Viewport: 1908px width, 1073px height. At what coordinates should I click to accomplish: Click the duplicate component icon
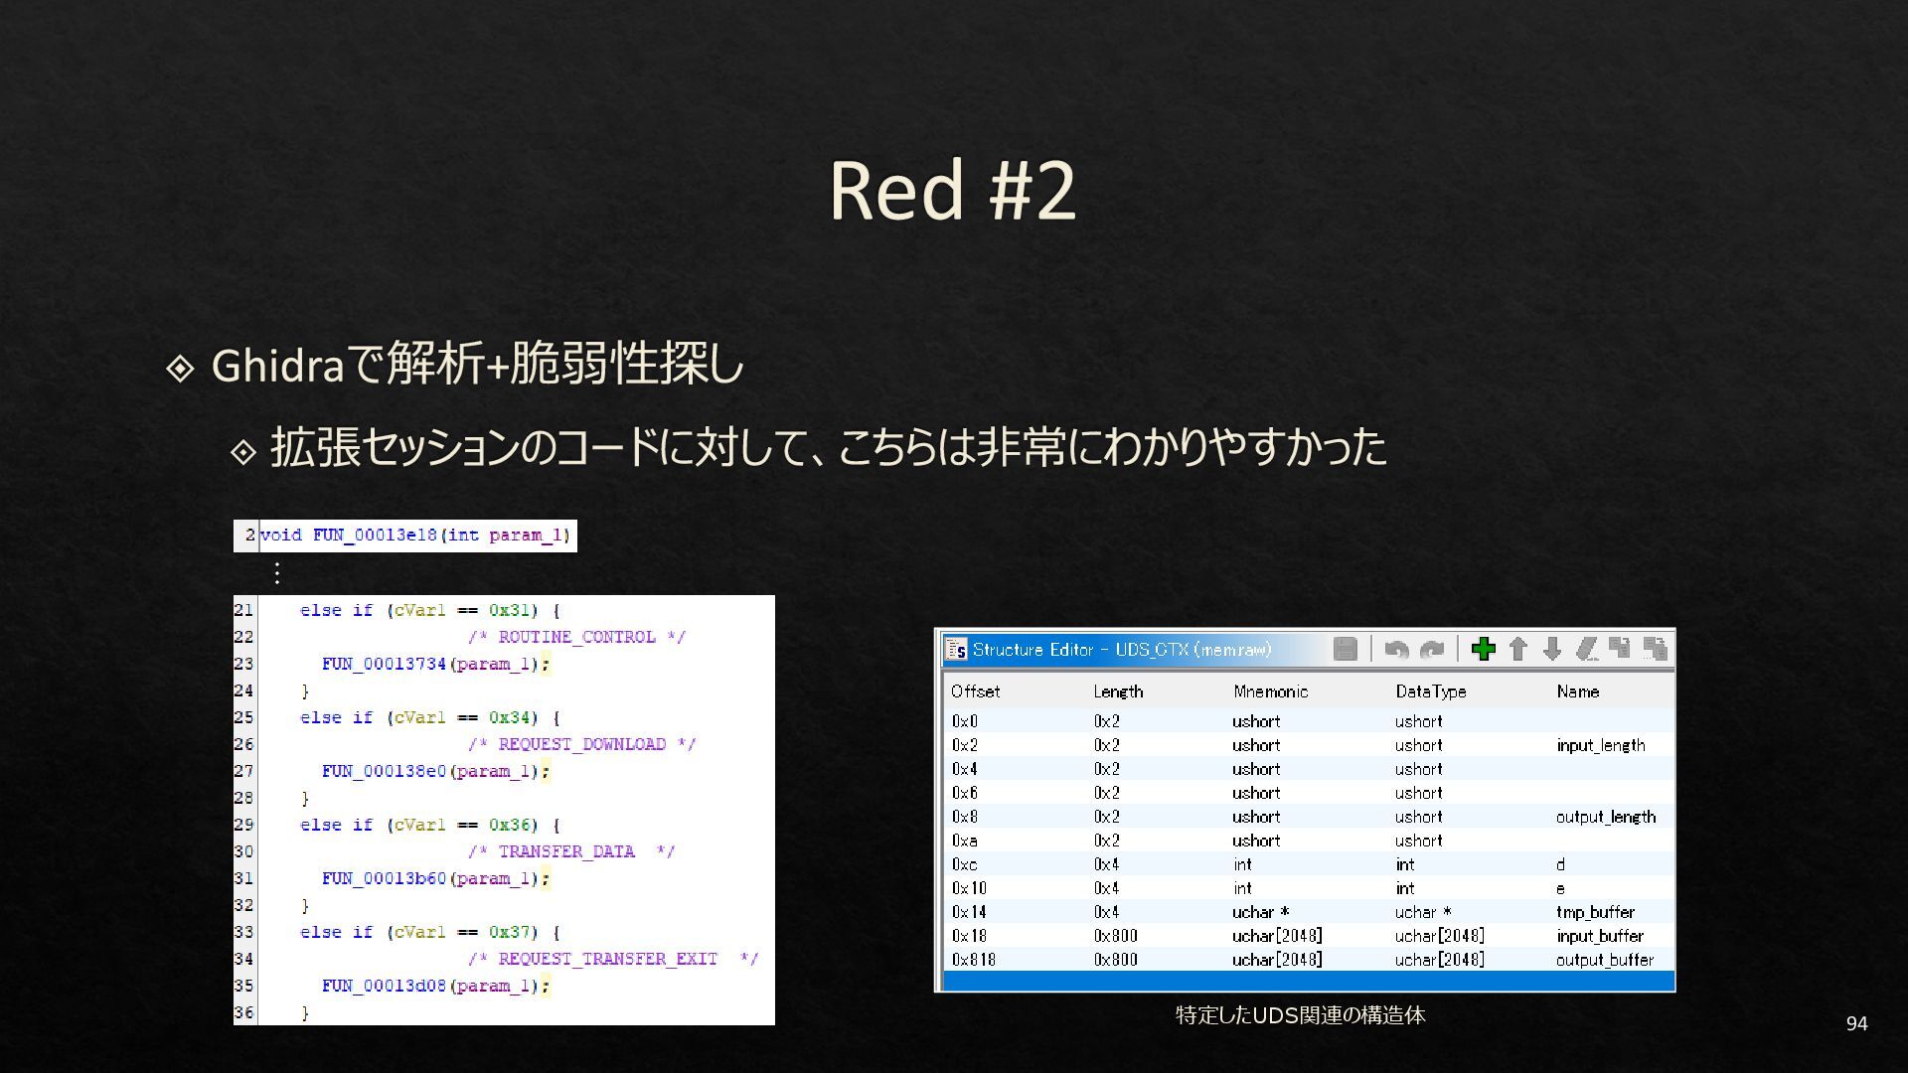coord(1620,649)
